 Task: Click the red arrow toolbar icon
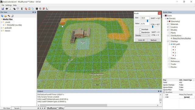tap(44, 9)
